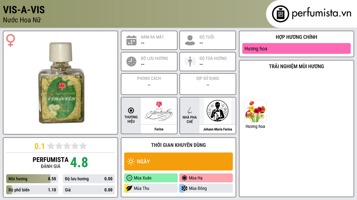Select the Mùa Xuân season tag
Screen dimensions: 357x200
click(151, 178)
